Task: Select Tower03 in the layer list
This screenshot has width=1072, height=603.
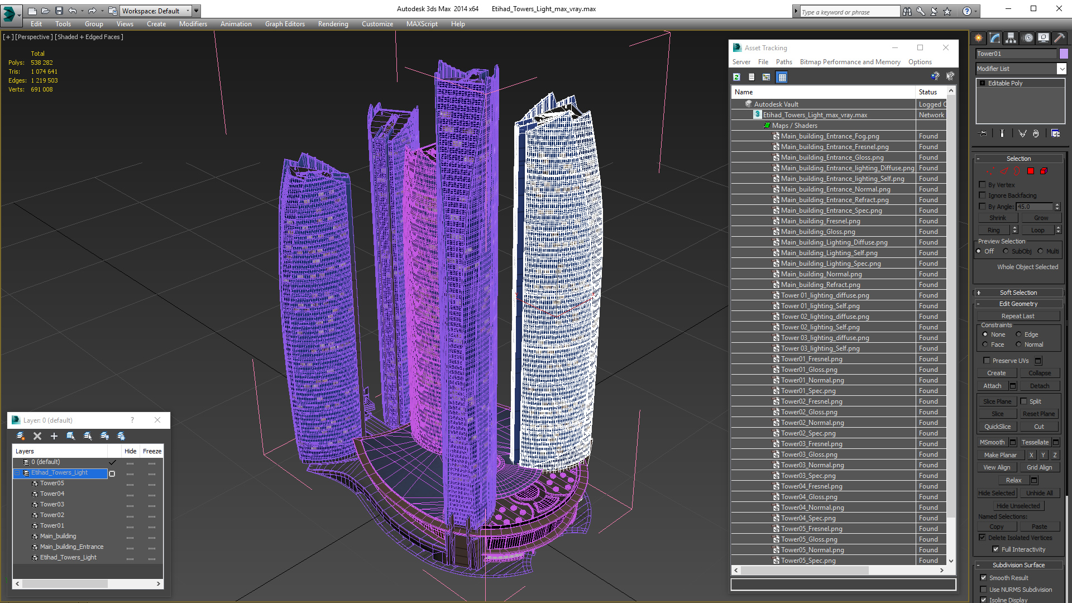Action: click(x=52, y=504)
